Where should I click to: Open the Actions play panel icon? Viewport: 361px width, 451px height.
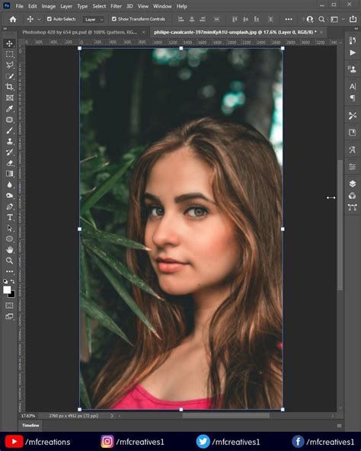[x=353, y=53]
